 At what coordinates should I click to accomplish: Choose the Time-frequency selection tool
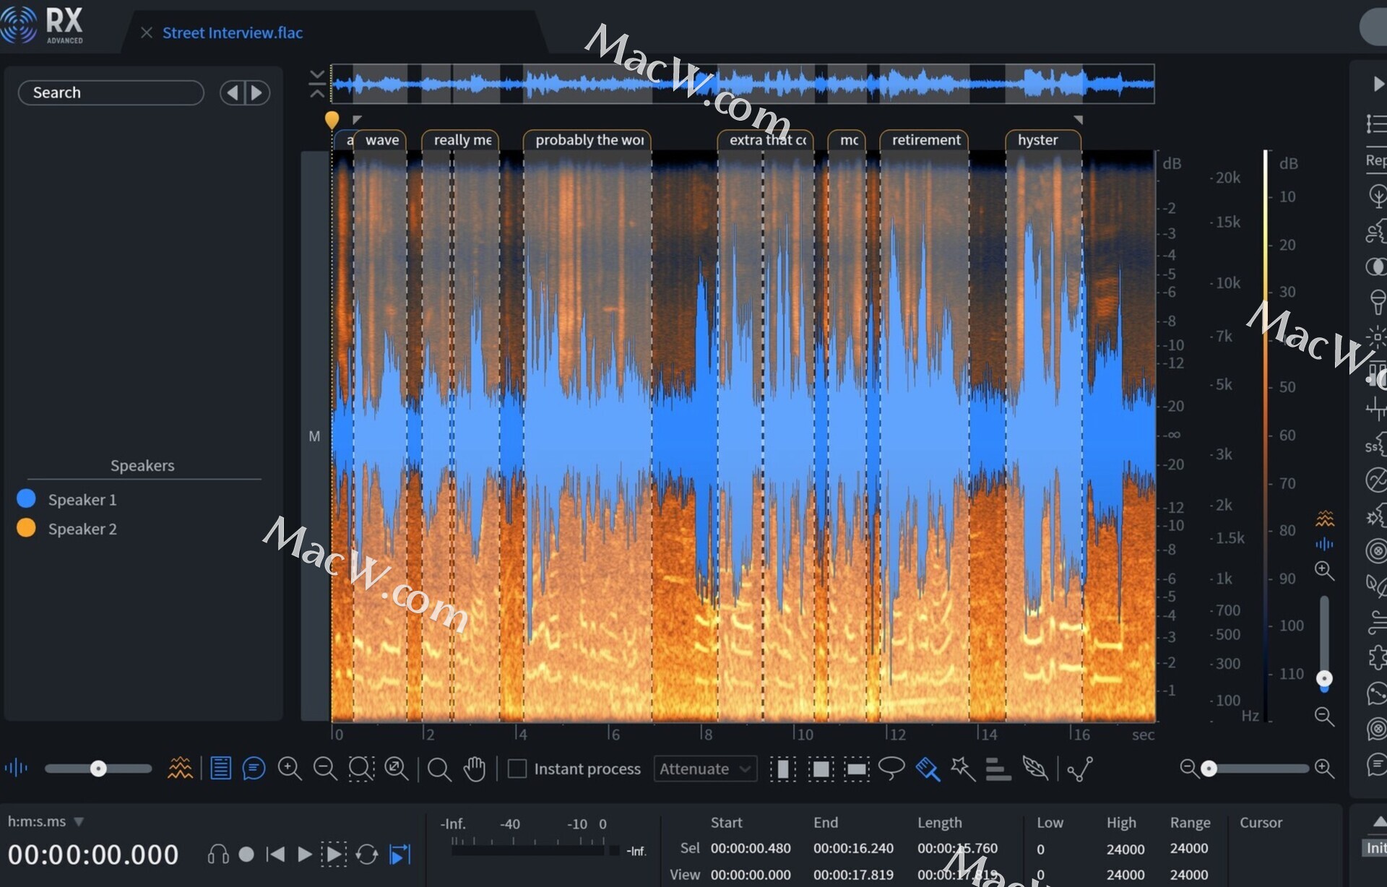[x=821, y=769]
